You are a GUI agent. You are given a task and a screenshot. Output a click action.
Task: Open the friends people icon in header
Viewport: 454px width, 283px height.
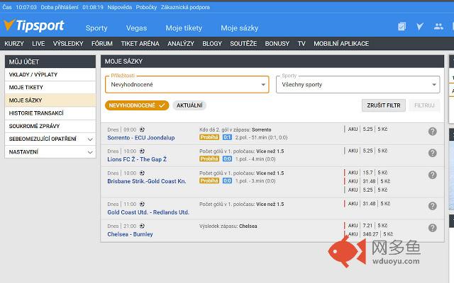click(x=438, y=27)
